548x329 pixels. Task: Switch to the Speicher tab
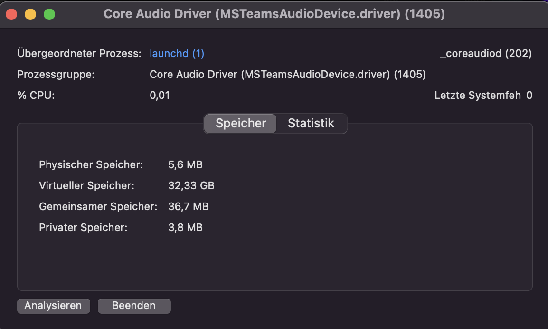pyautogui.click(x=241, y=124)
